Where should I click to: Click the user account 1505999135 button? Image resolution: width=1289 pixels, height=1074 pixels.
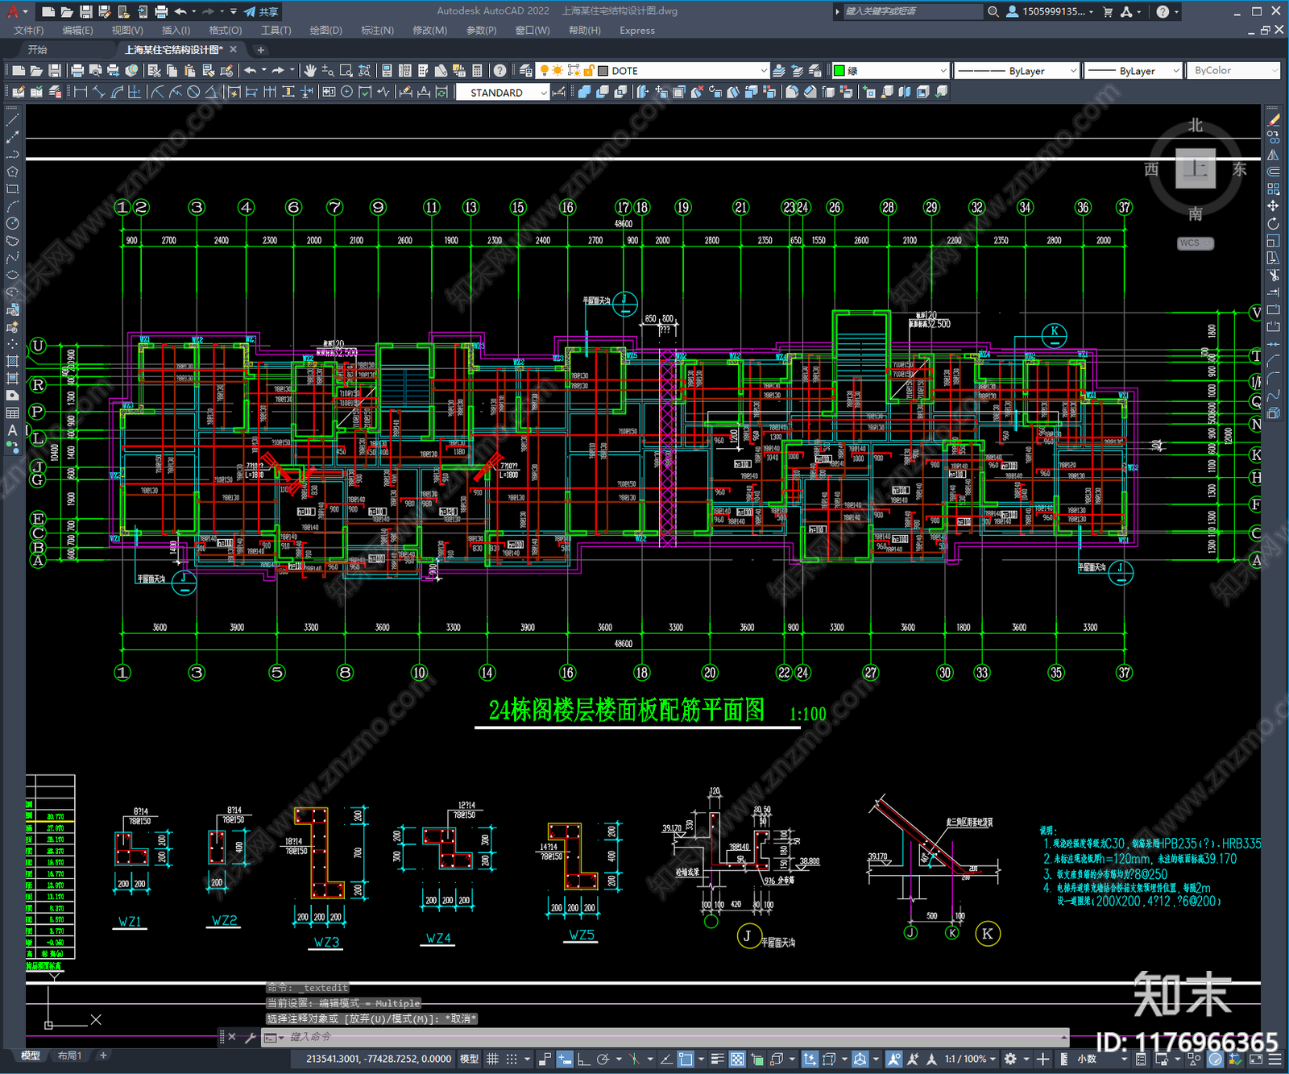tap(1050, 11)
